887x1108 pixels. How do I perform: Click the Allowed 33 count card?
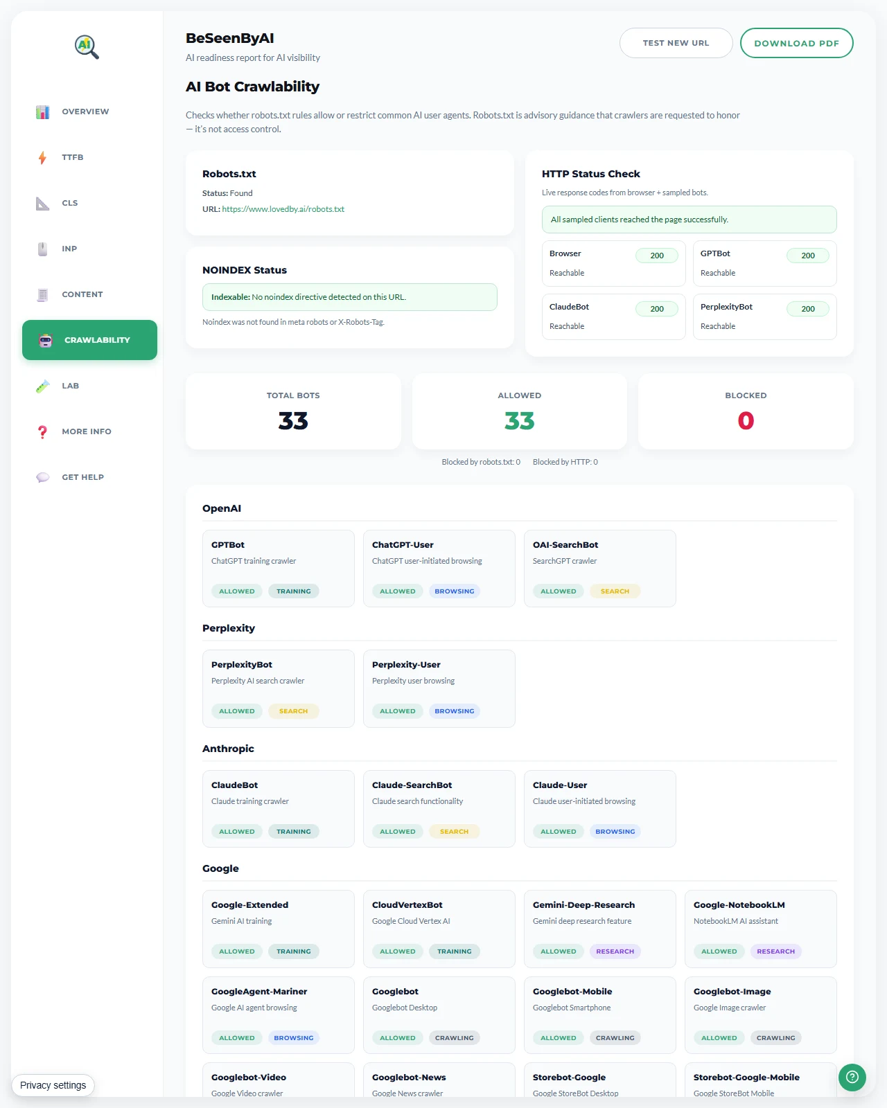click(x=520, y=411)
